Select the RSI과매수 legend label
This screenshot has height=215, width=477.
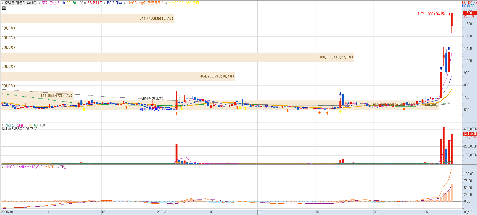pos(115,3)
